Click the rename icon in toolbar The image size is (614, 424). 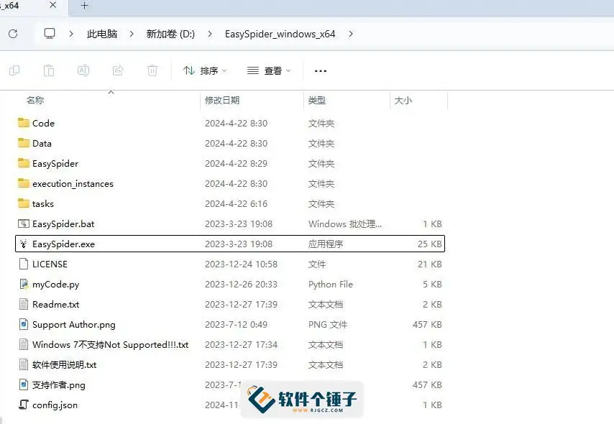pos(83,70)
